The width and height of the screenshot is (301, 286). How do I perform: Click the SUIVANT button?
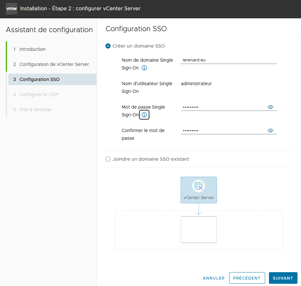[x=283, y=278]
